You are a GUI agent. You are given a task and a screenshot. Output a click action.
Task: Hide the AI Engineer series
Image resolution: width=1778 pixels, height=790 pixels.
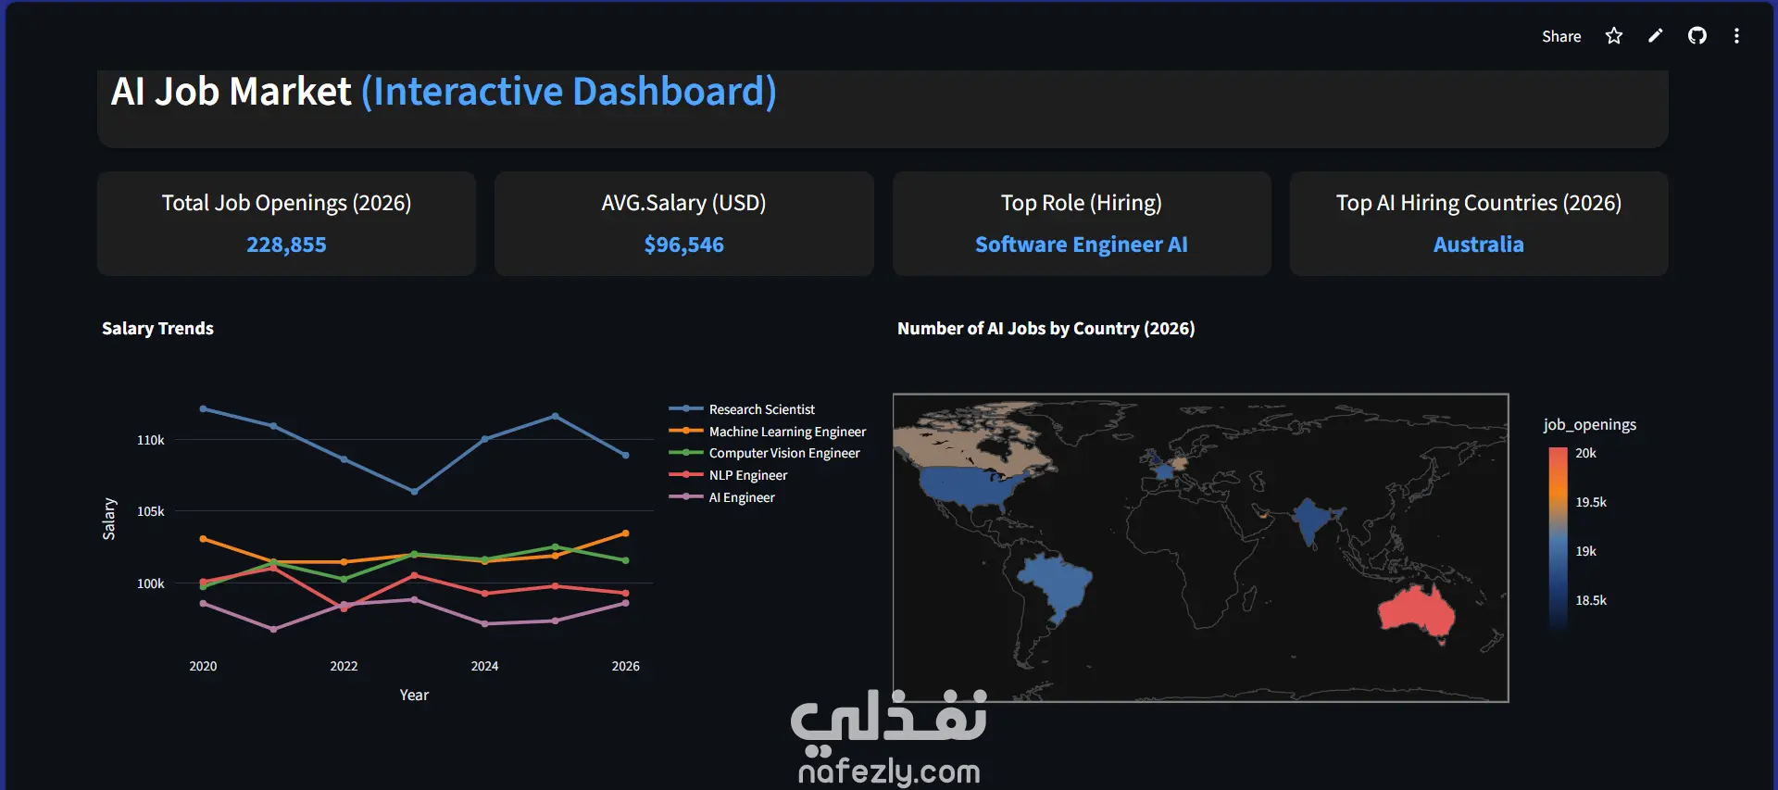[721, 497]
